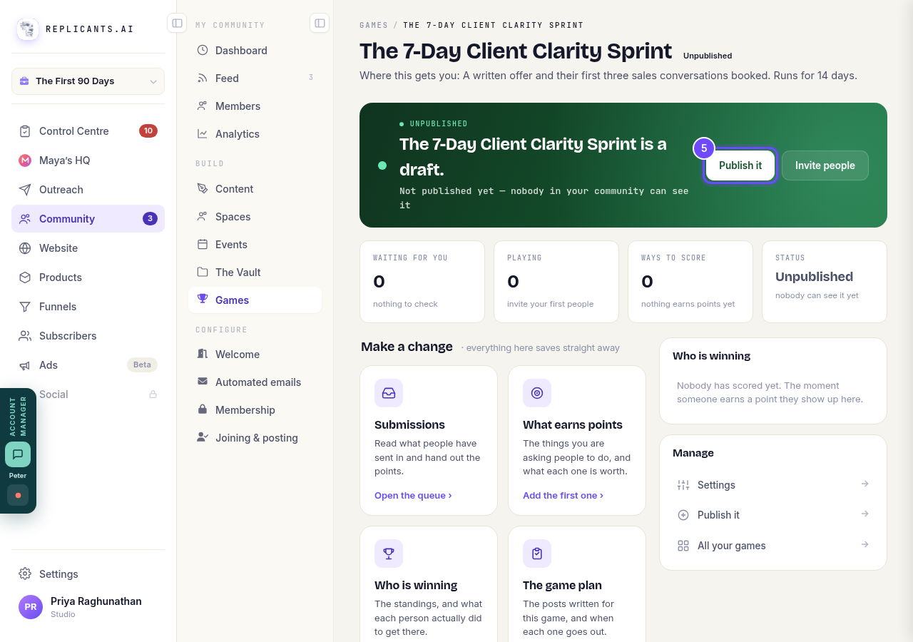Click the game plan clipboard icon
The height and width of the screenshot is (642, 913).
tap(537, 554)
